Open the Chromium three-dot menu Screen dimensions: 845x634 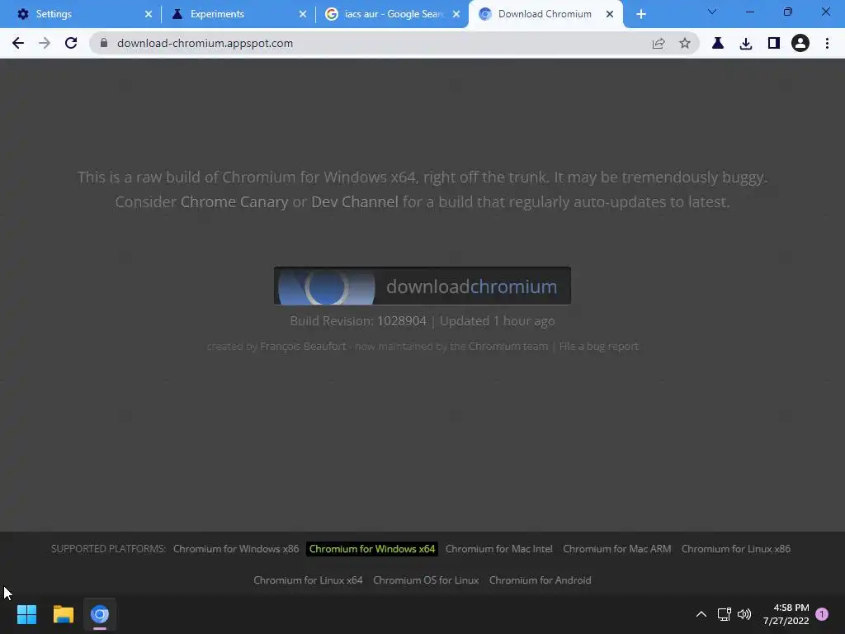827,43
